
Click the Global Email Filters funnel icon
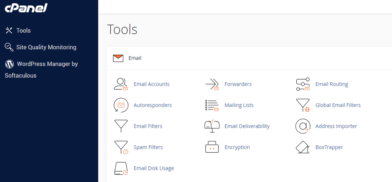click(303, 105)
